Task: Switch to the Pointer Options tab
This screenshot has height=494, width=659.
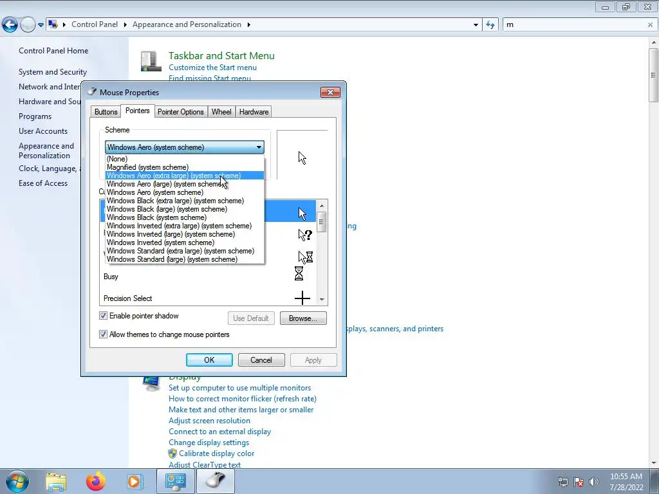Action: coord(180,112)
